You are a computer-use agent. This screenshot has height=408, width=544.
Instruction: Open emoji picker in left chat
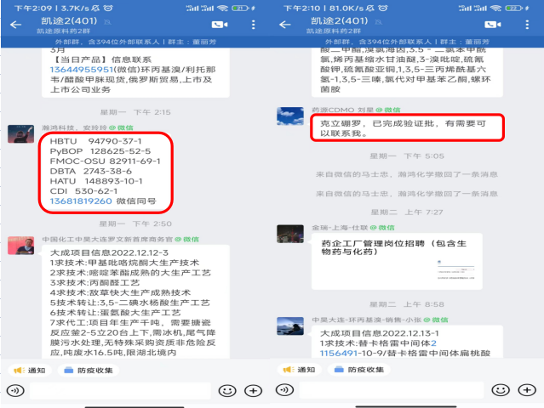(x=227, y=391)
